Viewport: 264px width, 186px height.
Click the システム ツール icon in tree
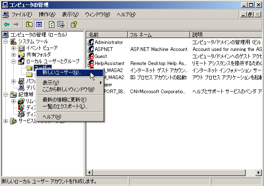pos(13,41)
